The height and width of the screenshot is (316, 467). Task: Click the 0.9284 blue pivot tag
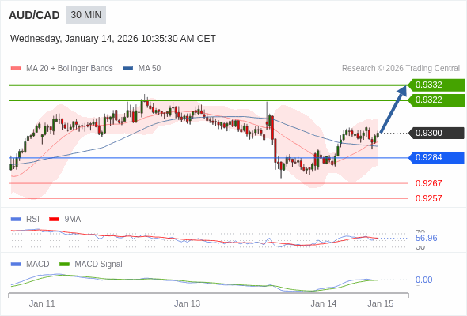click(436, 158)
